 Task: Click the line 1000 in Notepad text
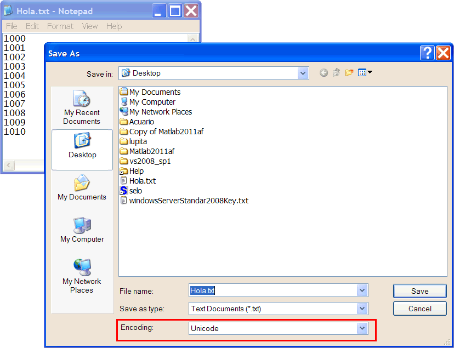14,38
